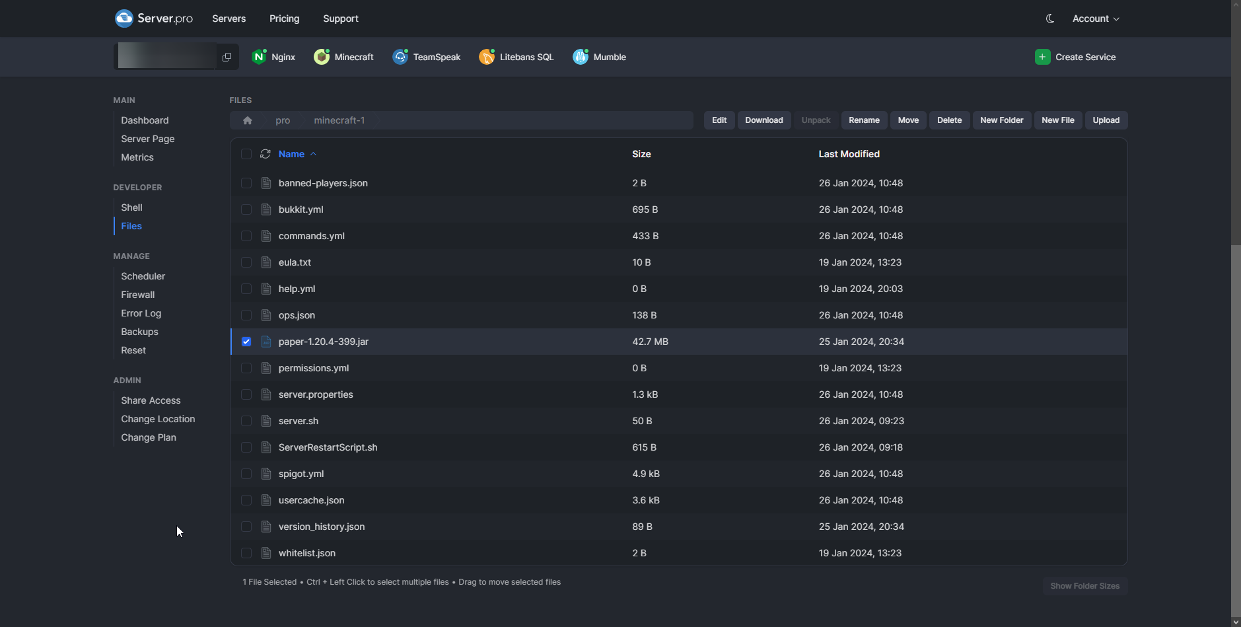The width and height of the screenshot is (1241, 627).
Task: Click the New Folder button
Action: click(1001, 120)
